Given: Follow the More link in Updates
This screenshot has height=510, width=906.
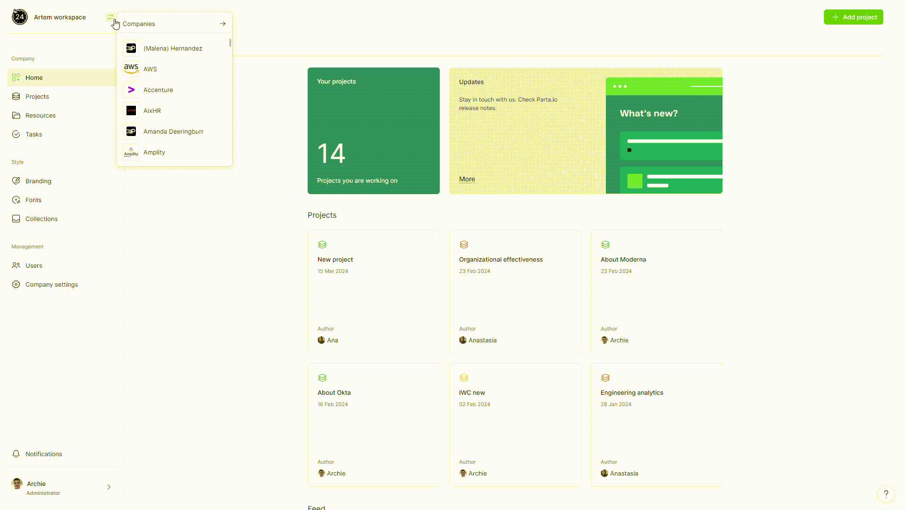Looking at the screenshot, I should [x=467, y=179].
